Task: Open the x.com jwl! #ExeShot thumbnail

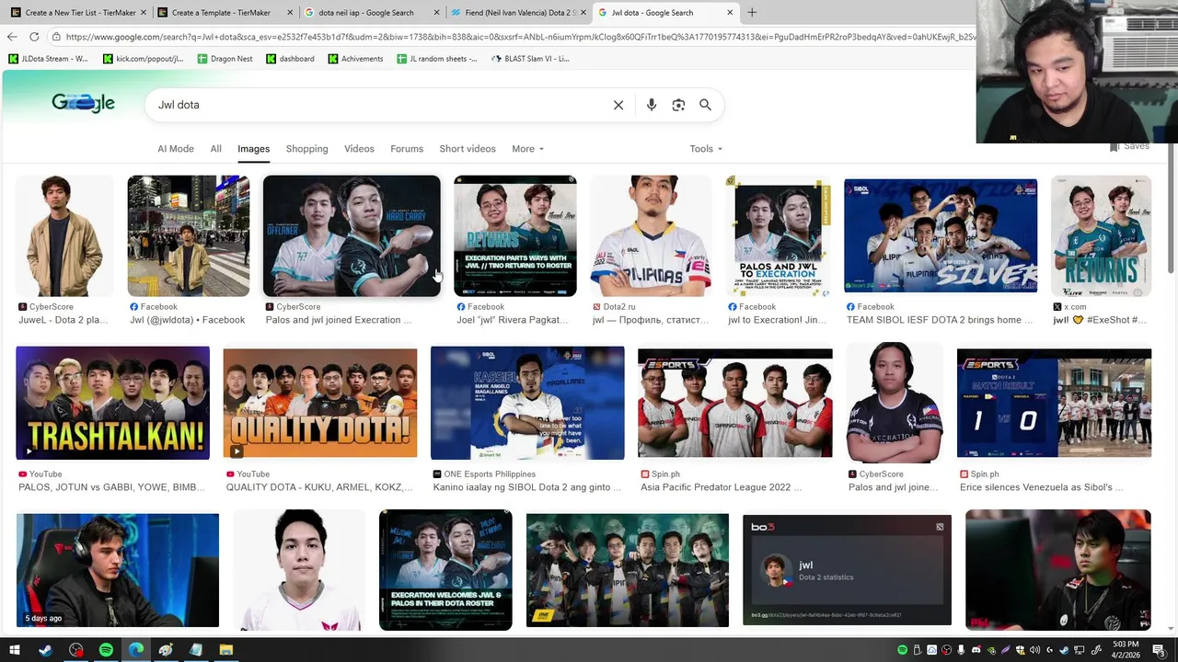Action: 1101,236
